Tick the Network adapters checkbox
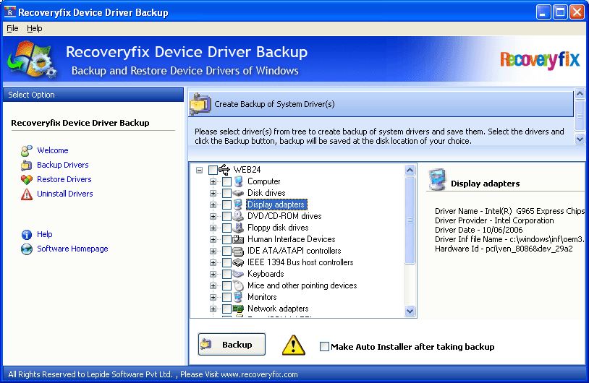Viewport: 589px width, 383px height. pyautogui.click(x=226, y=309)
